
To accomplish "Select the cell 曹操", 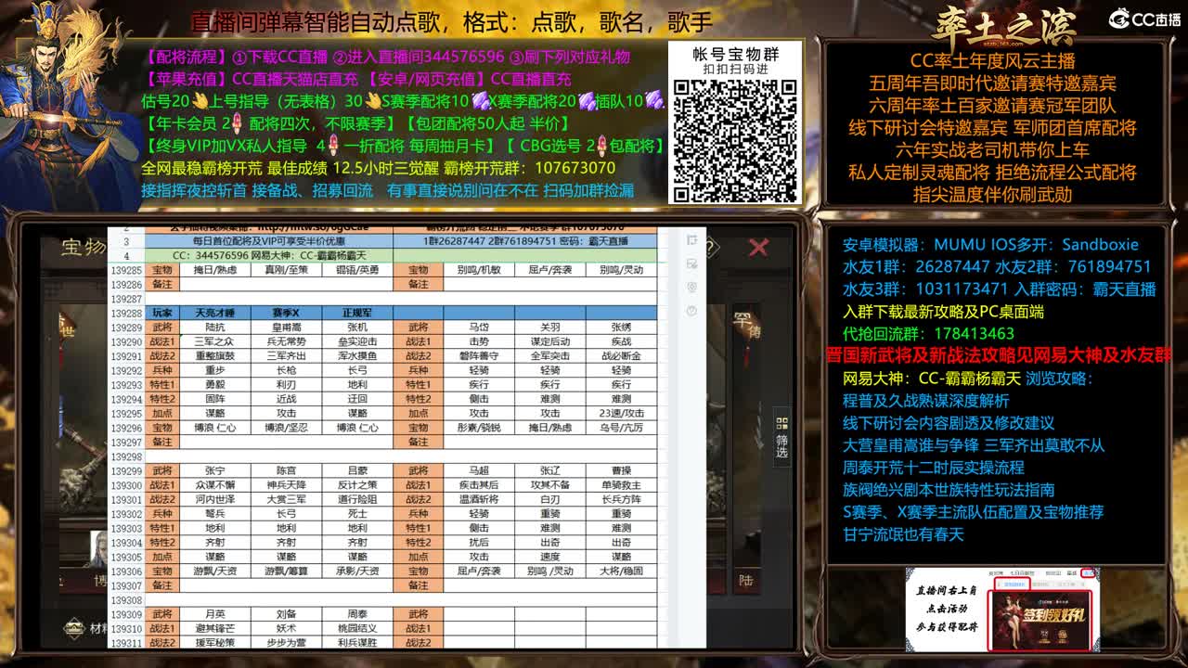I will pyautogui.click(x=621, y=471).
